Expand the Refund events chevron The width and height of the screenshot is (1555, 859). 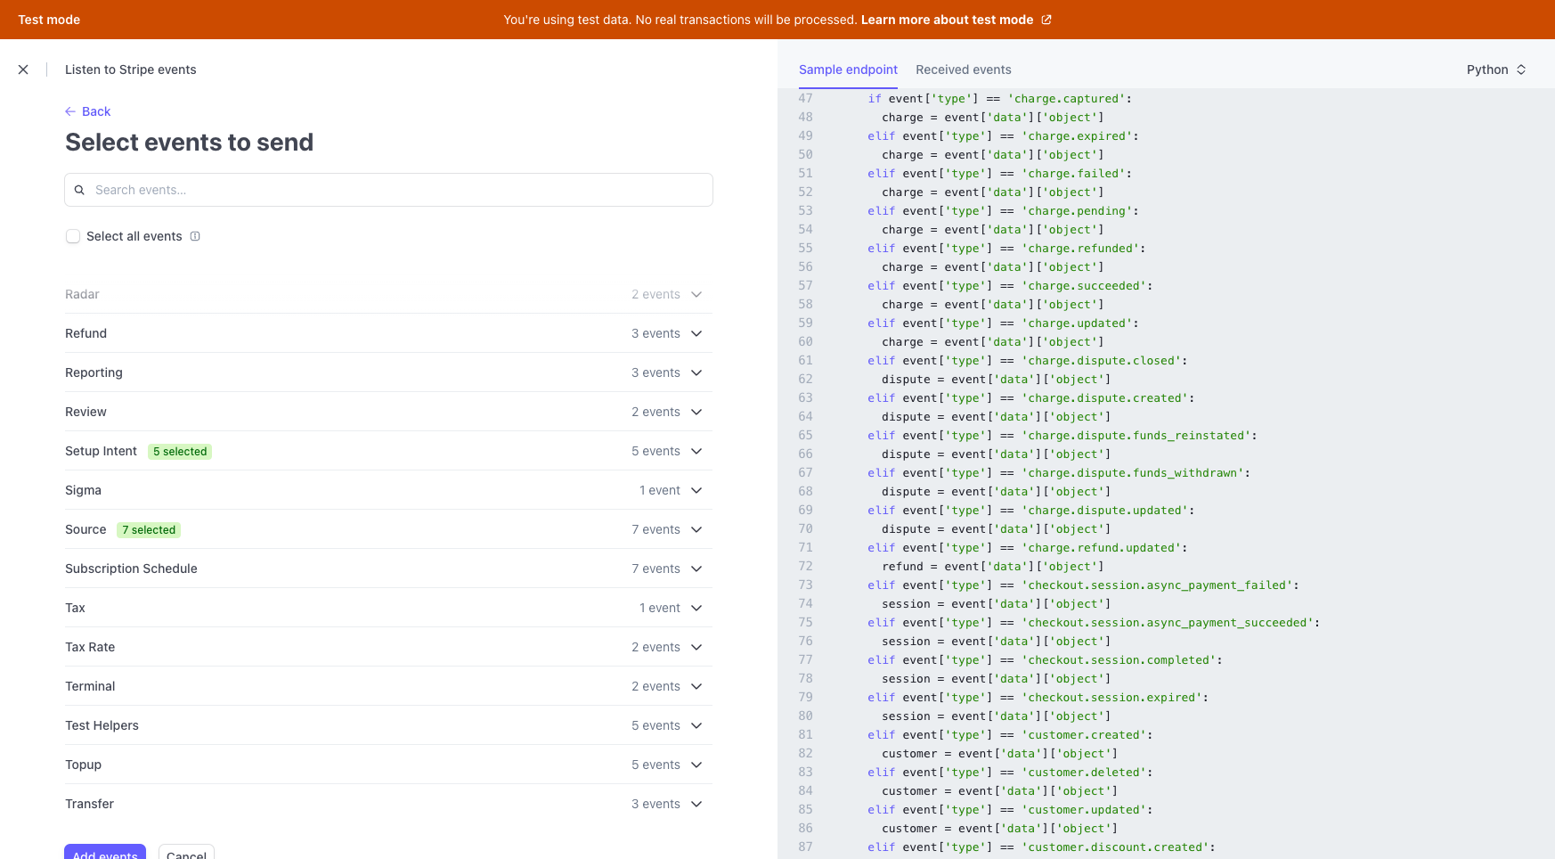(x=696, y=333)
